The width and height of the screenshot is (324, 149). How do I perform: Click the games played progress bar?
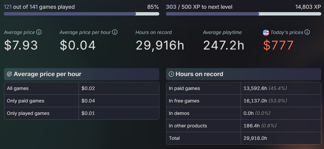(82, 14)
